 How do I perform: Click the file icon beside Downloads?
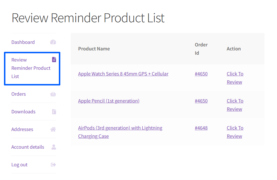click(54, 111)
